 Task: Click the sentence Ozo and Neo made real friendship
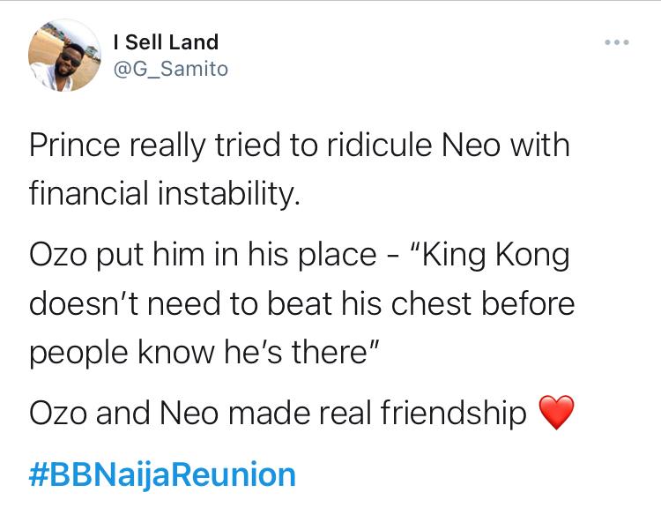click(x=278, y=413)
